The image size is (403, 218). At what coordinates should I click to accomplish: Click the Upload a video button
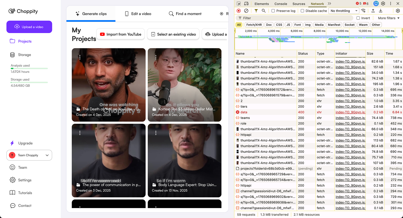tap(29, 27)
